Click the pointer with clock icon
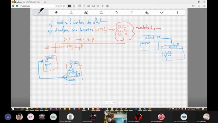Viewport: 218px width, 123px height. (x=147, y=13)
